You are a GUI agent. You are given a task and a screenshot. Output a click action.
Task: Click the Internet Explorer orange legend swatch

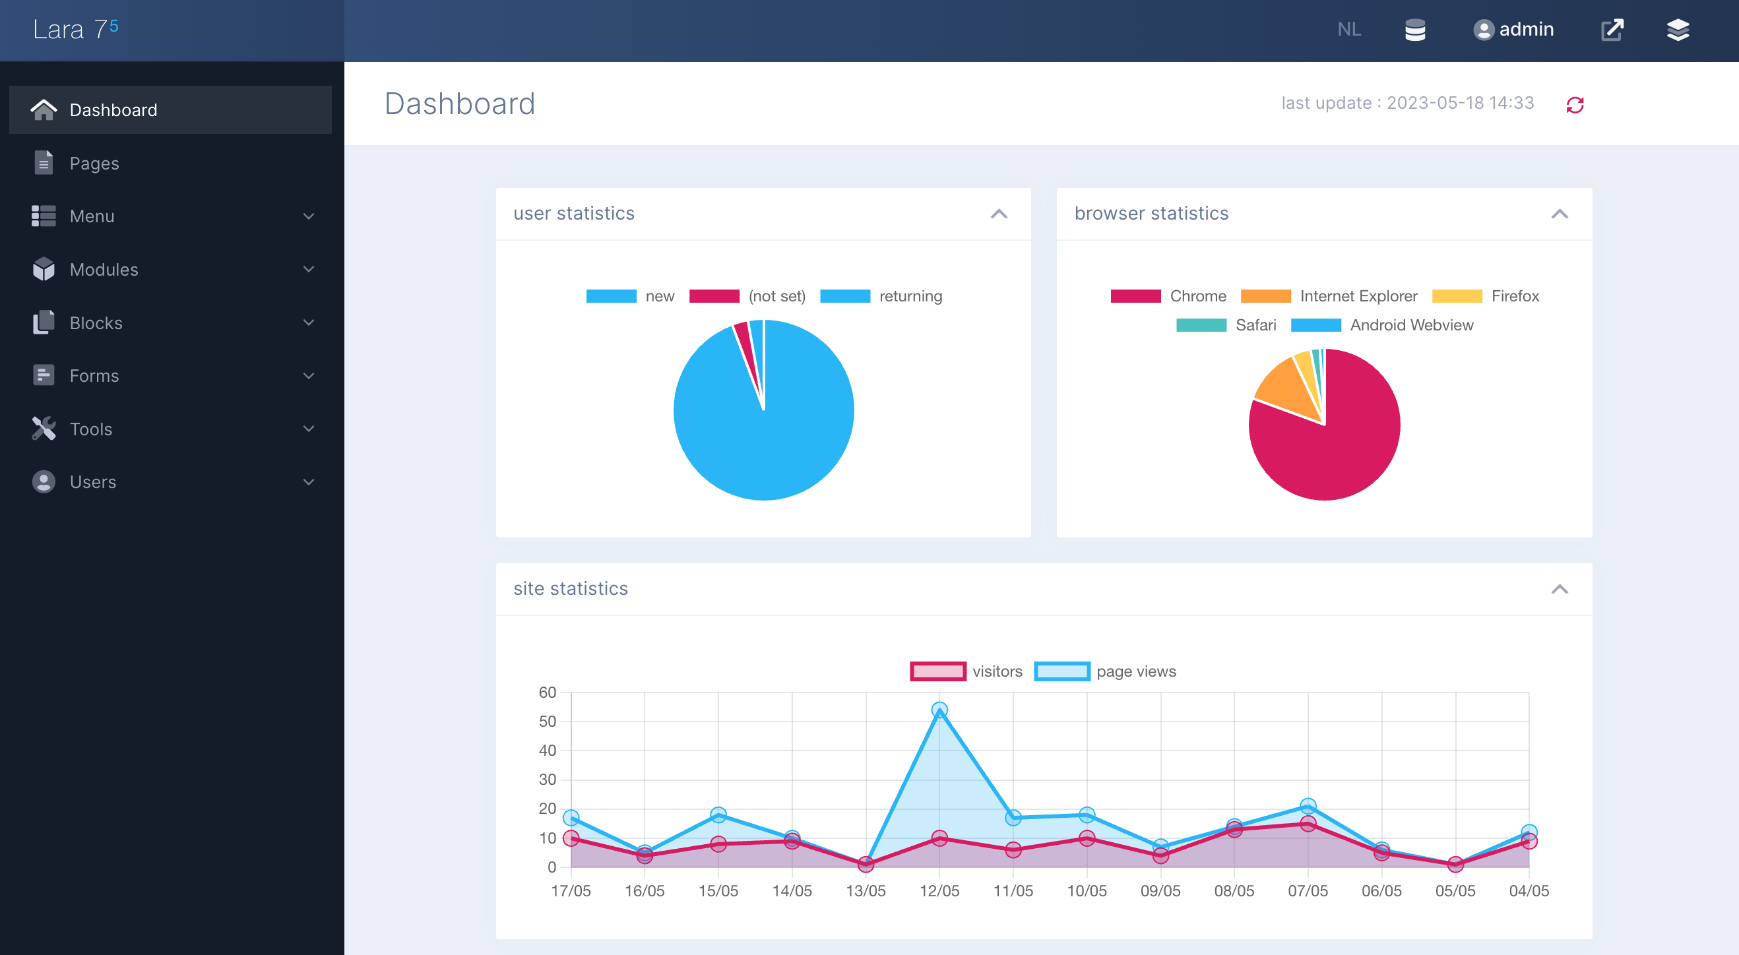tap(1265, 296)
